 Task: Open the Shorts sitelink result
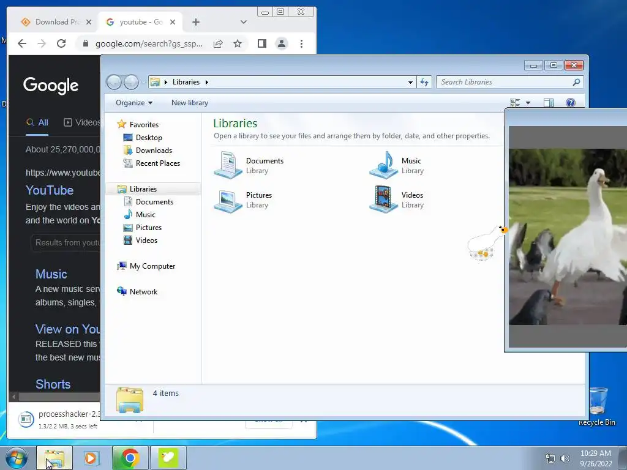[53, 384]
